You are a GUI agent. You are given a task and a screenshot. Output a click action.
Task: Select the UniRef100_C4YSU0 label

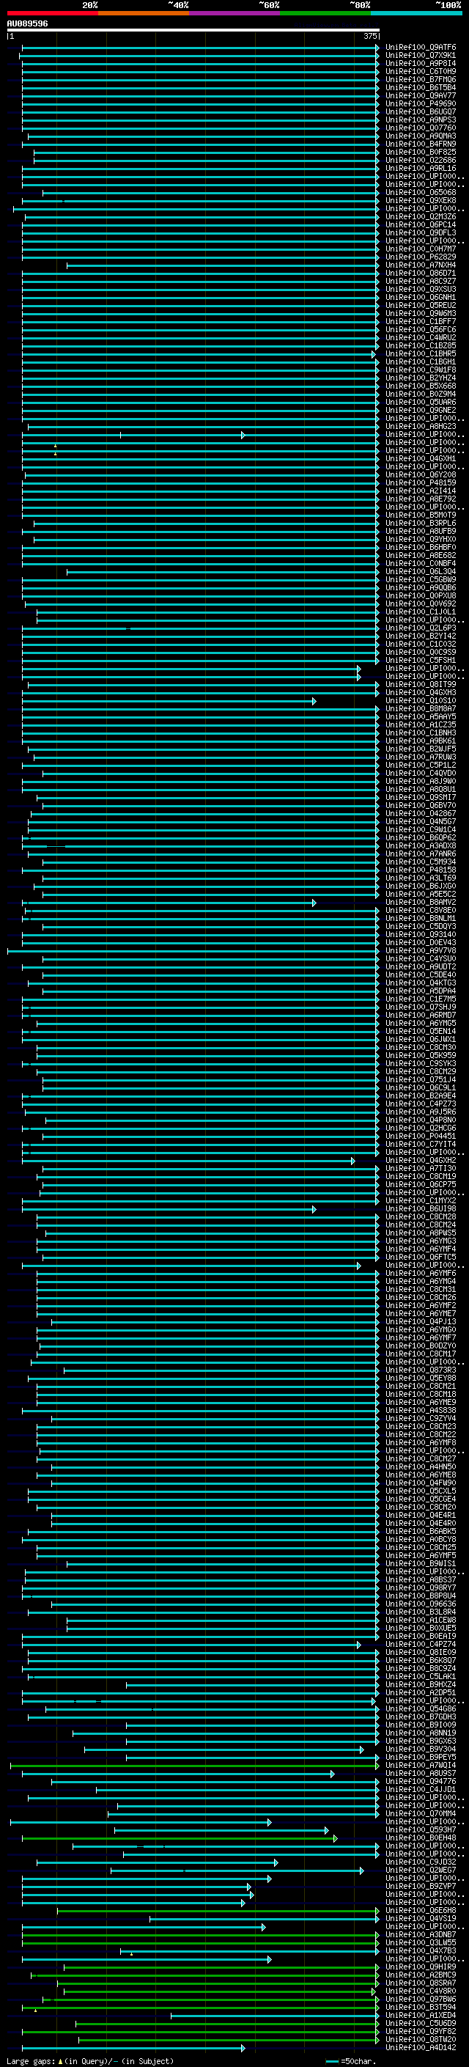tap(421, 958)
